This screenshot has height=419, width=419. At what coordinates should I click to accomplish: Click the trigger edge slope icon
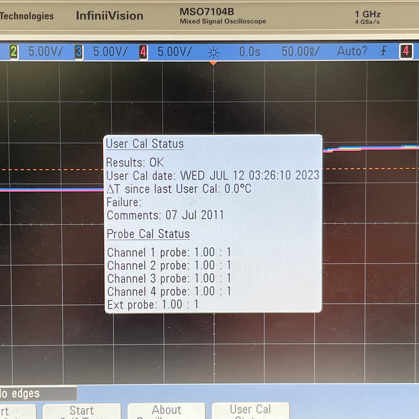(x=384, y=51)
